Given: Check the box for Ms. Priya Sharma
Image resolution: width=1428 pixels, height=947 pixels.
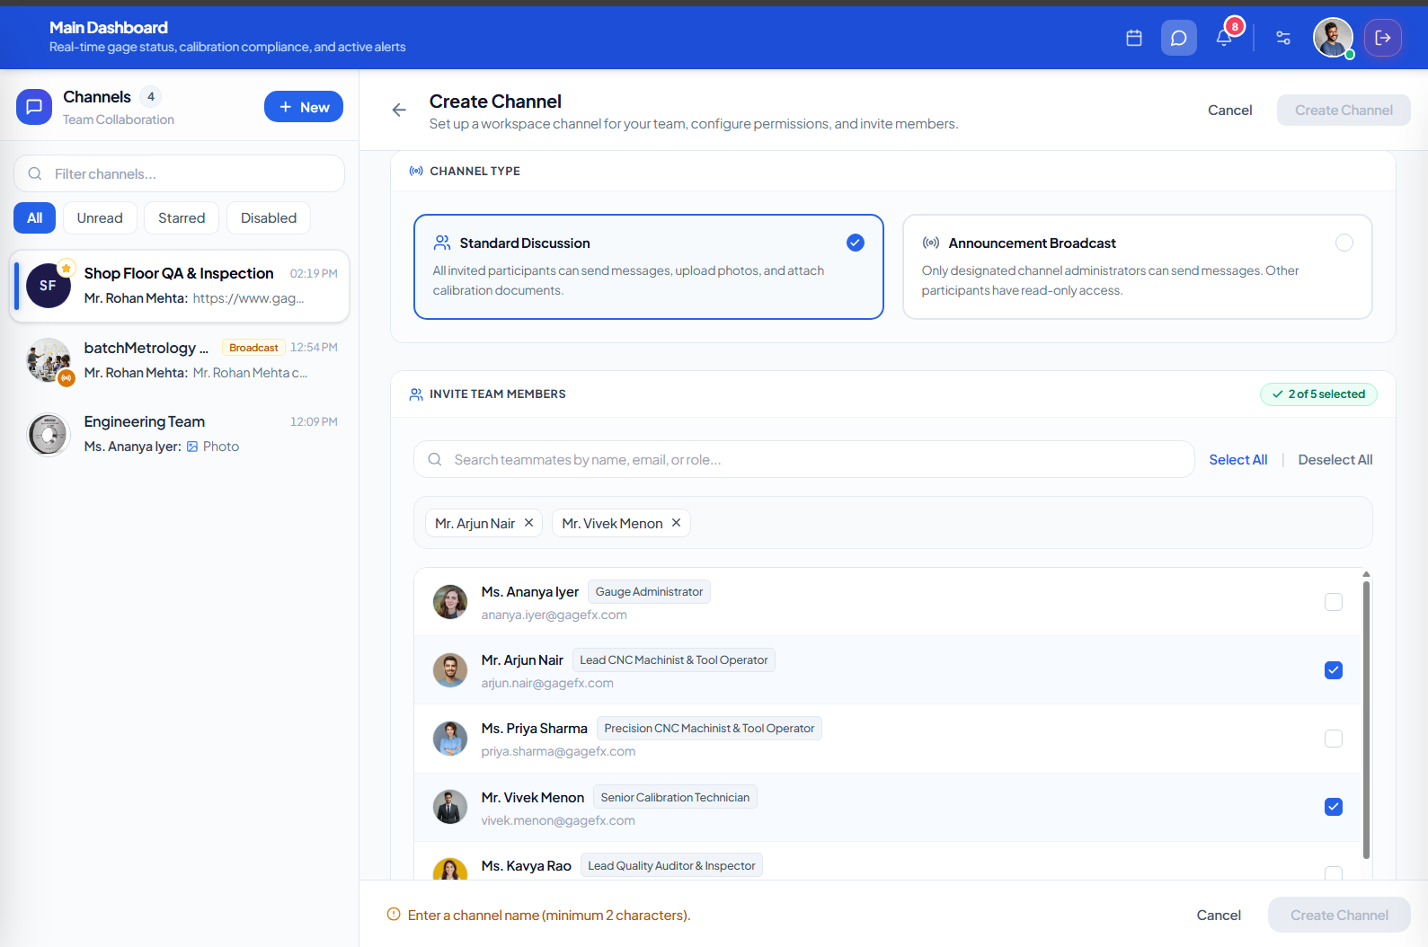Looking at the screenshot, I should 1334,739.
